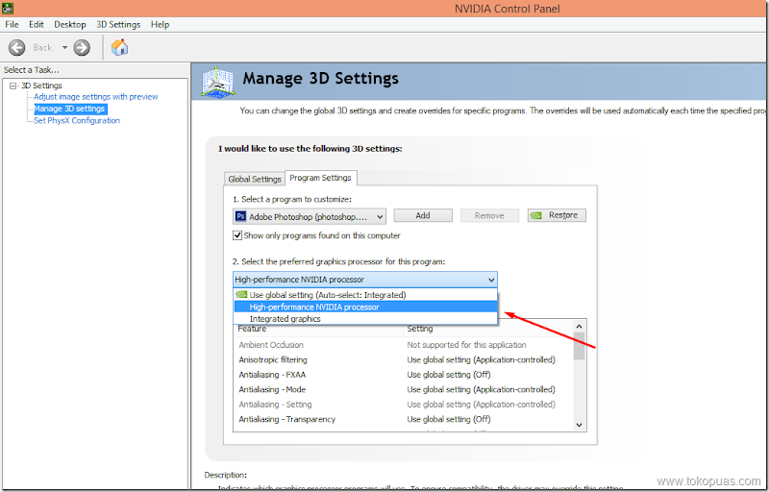Click the Photoshop icon in program dropdown
769x492 pixels.
241,216
